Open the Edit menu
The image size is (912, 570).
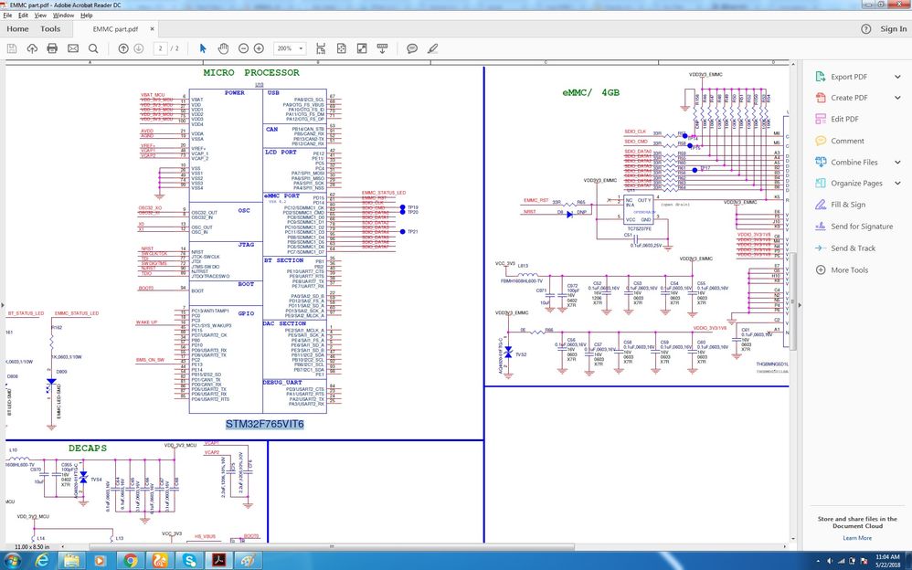[23, 16]
